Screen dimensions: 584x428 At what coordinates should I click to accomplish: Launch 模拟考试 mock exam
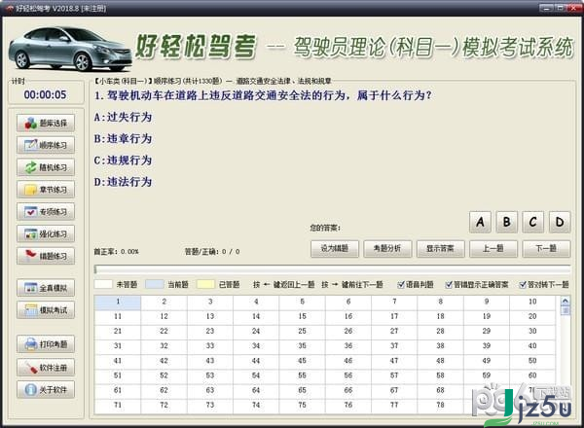46,310
